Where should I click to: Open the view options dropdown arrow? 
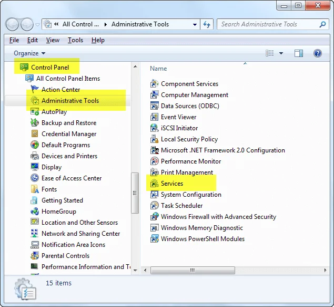pyautogui.click(x=281, y=53)
